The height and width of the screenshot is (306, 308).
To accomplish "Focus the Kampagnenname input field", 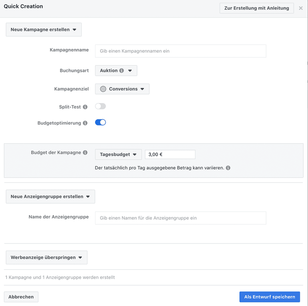I will point(181,51).
